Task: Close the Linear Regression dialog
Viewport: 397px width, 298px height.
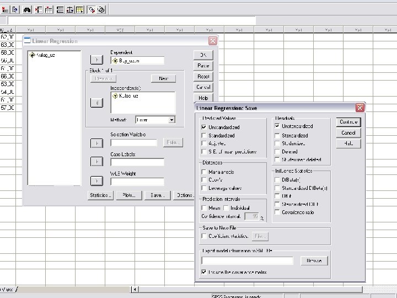Action: click(213, 40)
